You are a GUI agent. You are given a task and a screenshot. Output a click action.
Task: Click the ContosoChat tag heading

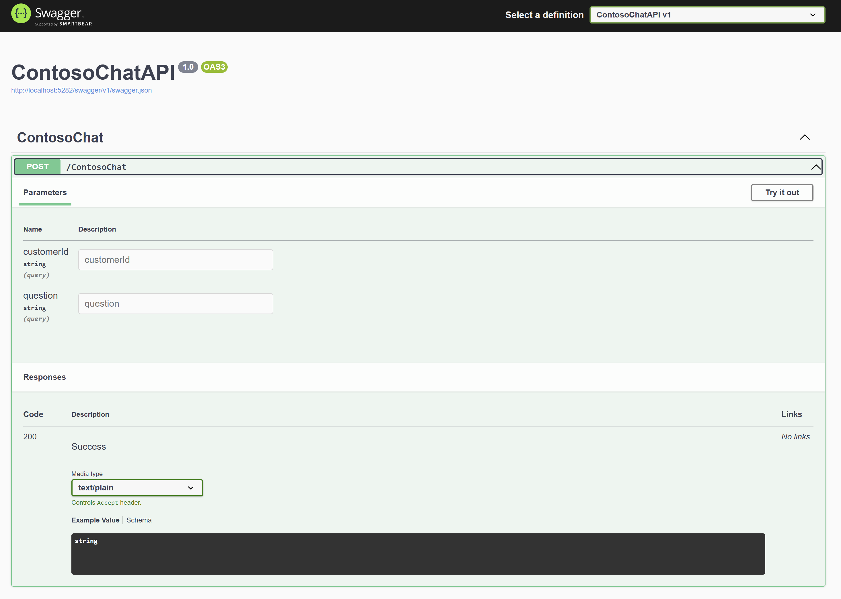point(60,138)
